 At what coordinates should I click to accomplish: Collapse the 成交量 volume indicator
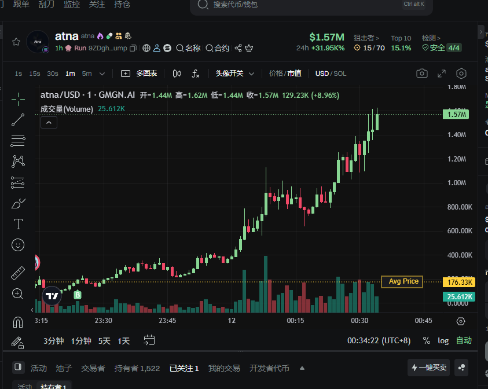click(x=49, y=122)
